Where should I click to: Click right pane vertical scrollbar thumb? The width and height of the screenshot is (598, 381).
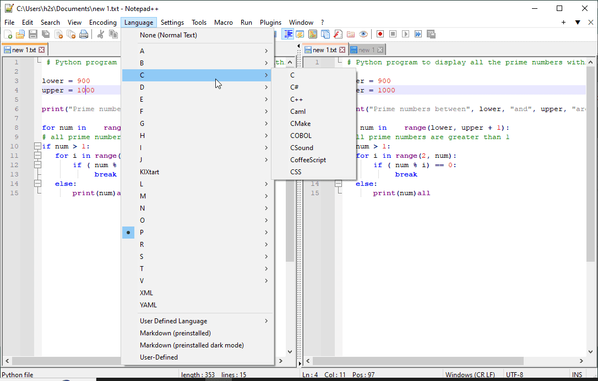point(590,163)
